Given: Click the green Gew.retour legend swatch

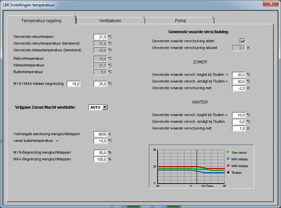Looking at the screenshot, I should pyautogui.click(x=228, y=152).
